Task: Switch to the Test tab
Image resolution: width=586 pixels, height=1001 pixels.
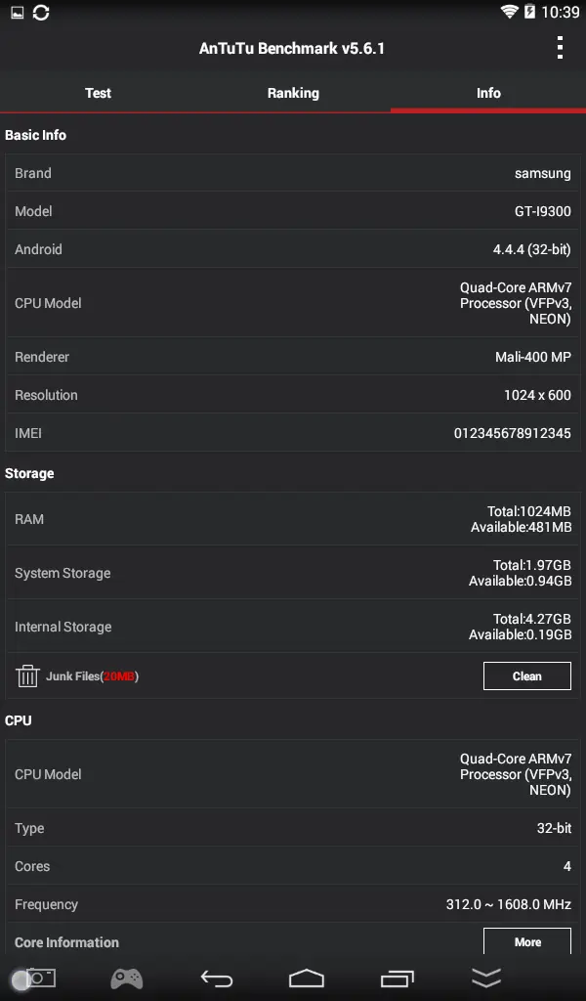Action: [x=98, y=93]
